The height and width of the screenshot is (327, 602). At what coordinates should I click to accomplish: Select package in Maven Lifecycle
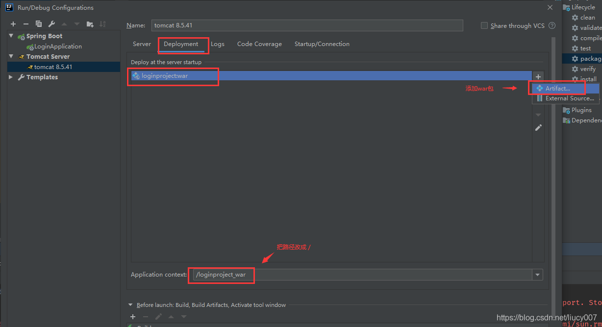pos(591,59)
